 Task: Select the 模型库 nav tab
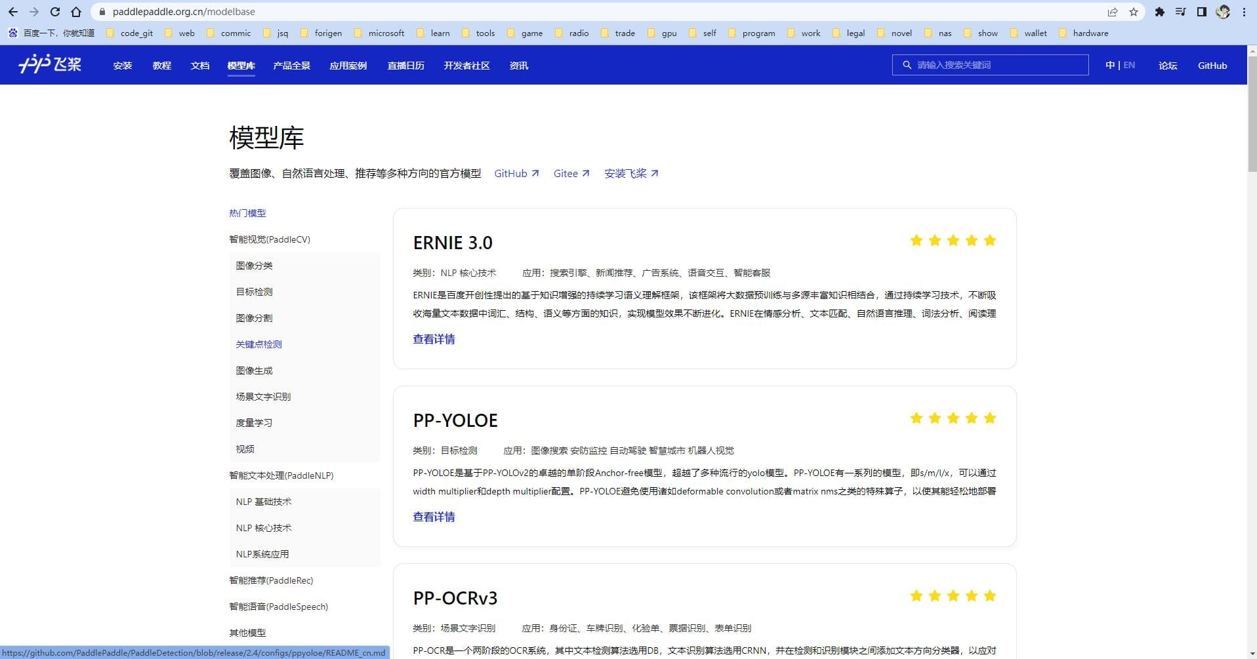tap(241, 66)
